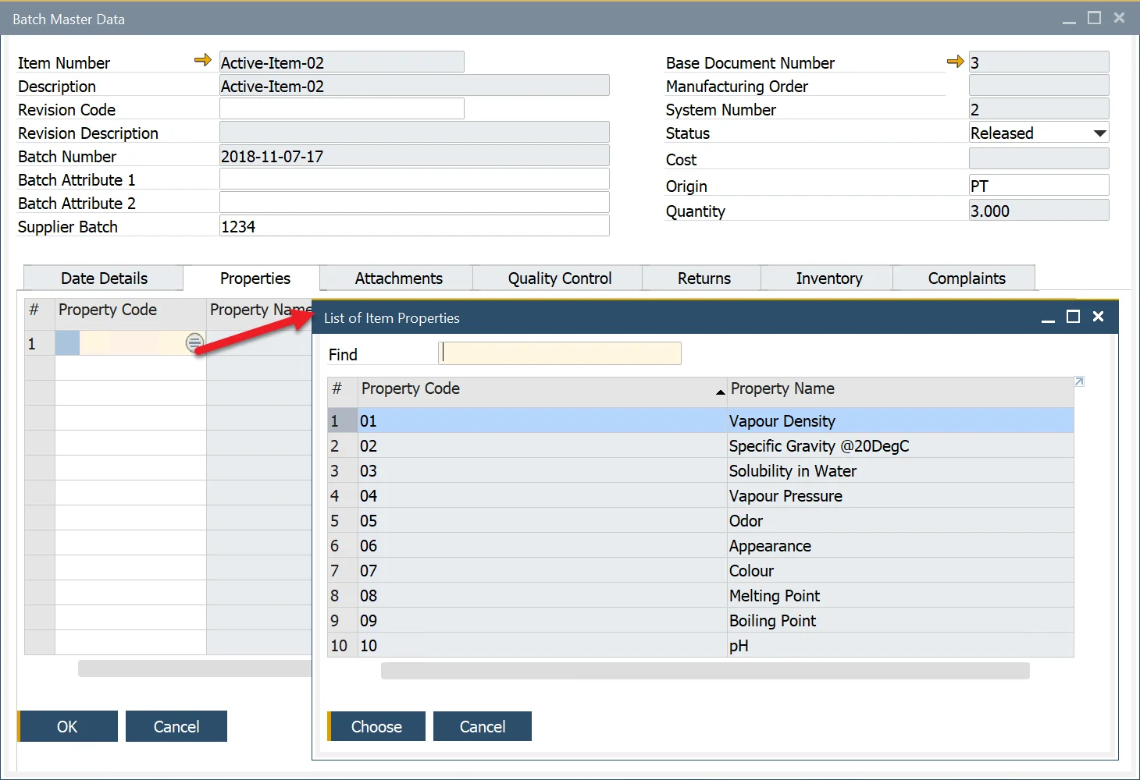This screenshot has width=1140, height=780.
Task: Click the Item Number link arrow
Action: coord(203,61)
